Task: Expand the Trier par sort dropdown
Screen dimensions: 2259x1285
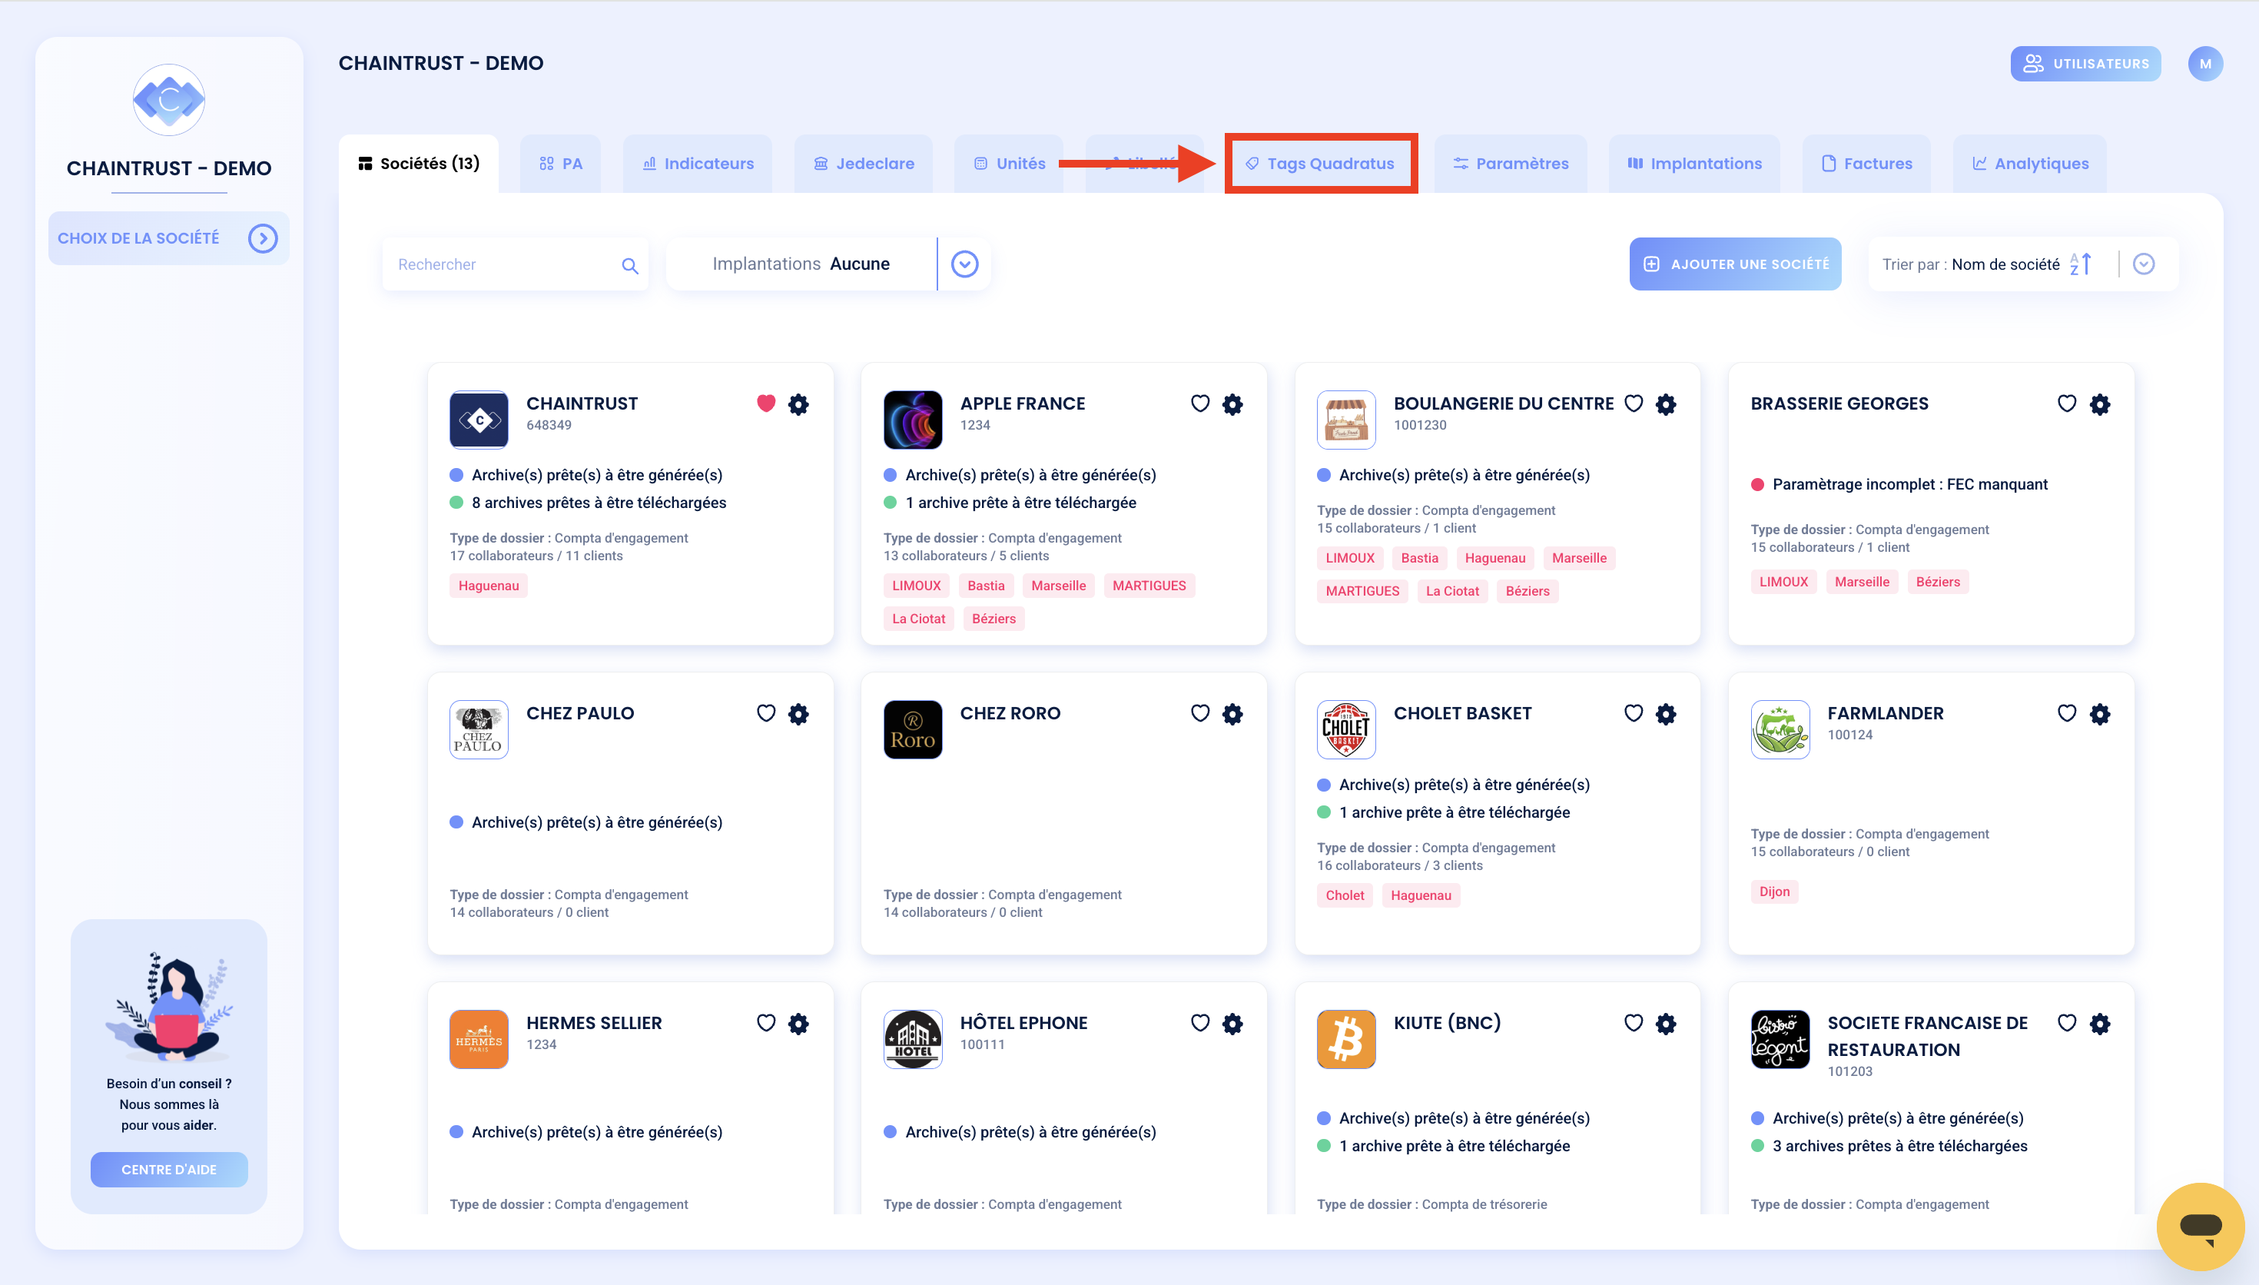Action: click(2144, 264)
